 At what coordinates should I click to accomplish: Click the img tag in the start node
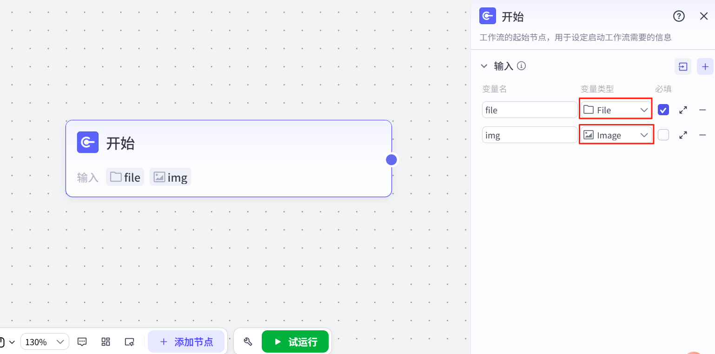coord(170,177)
